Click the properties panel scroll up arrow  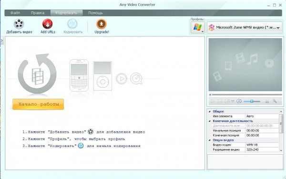[281, 111]
